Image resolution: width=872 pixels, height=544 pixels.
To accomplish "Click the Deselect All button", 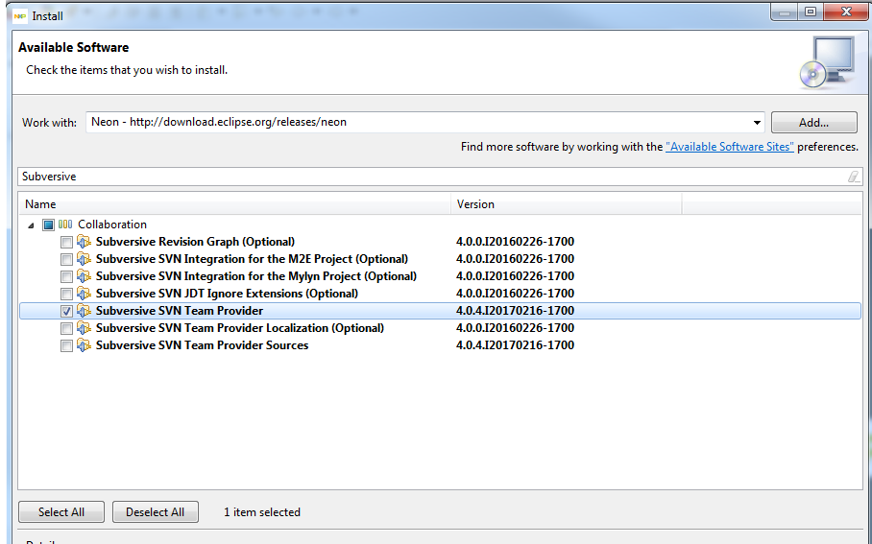I will tap(156, 511).
